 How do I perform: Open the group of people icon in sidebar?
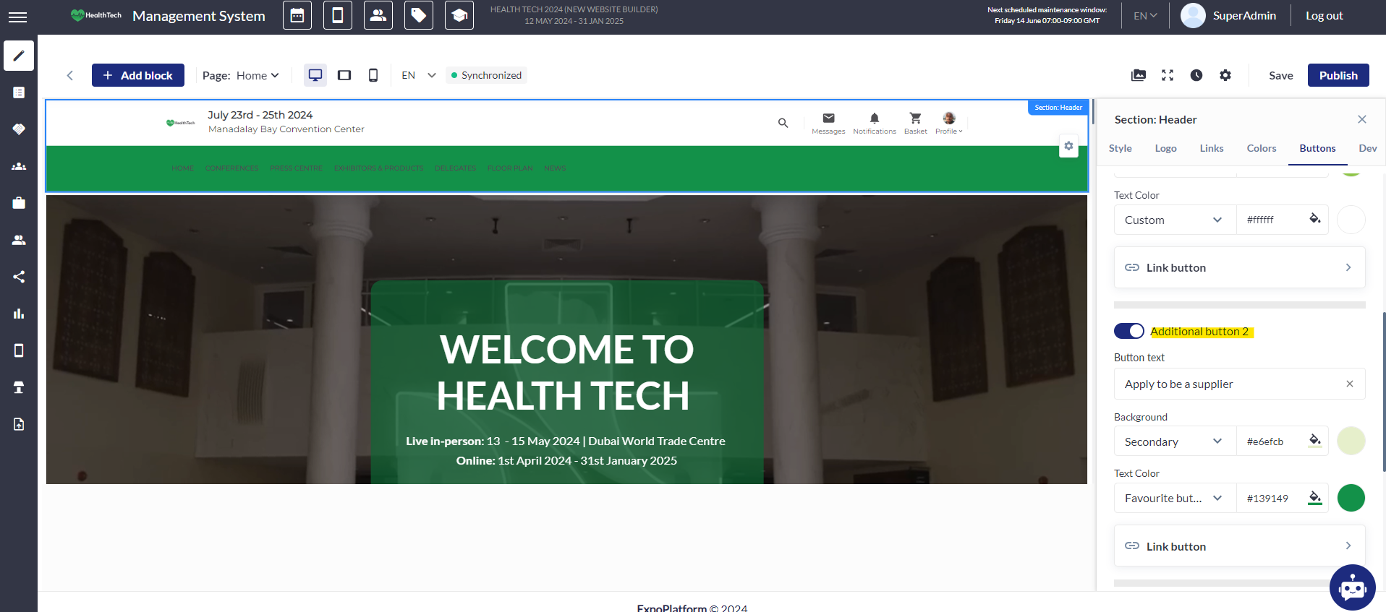click(19, 166)
